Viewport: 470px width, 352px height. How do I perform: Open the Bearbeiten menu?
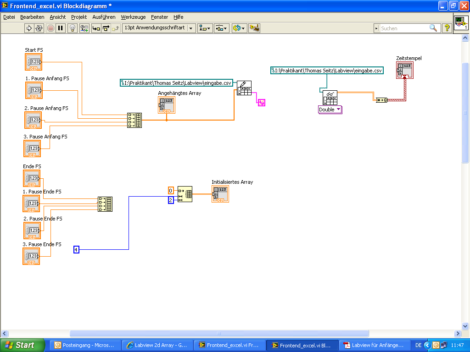pyautogui.click(x=32, y=17)
